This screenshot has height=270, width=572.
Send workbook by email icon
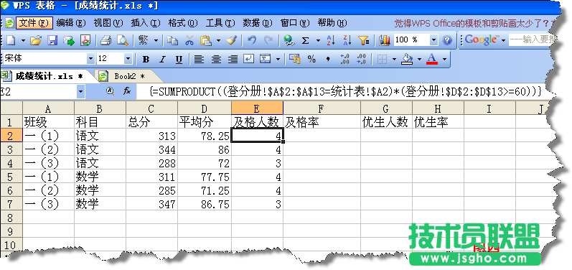[69, 40]
